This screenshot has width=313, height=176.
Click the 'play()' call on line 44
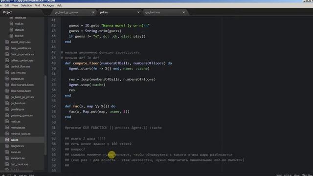[x=139, y=36]
